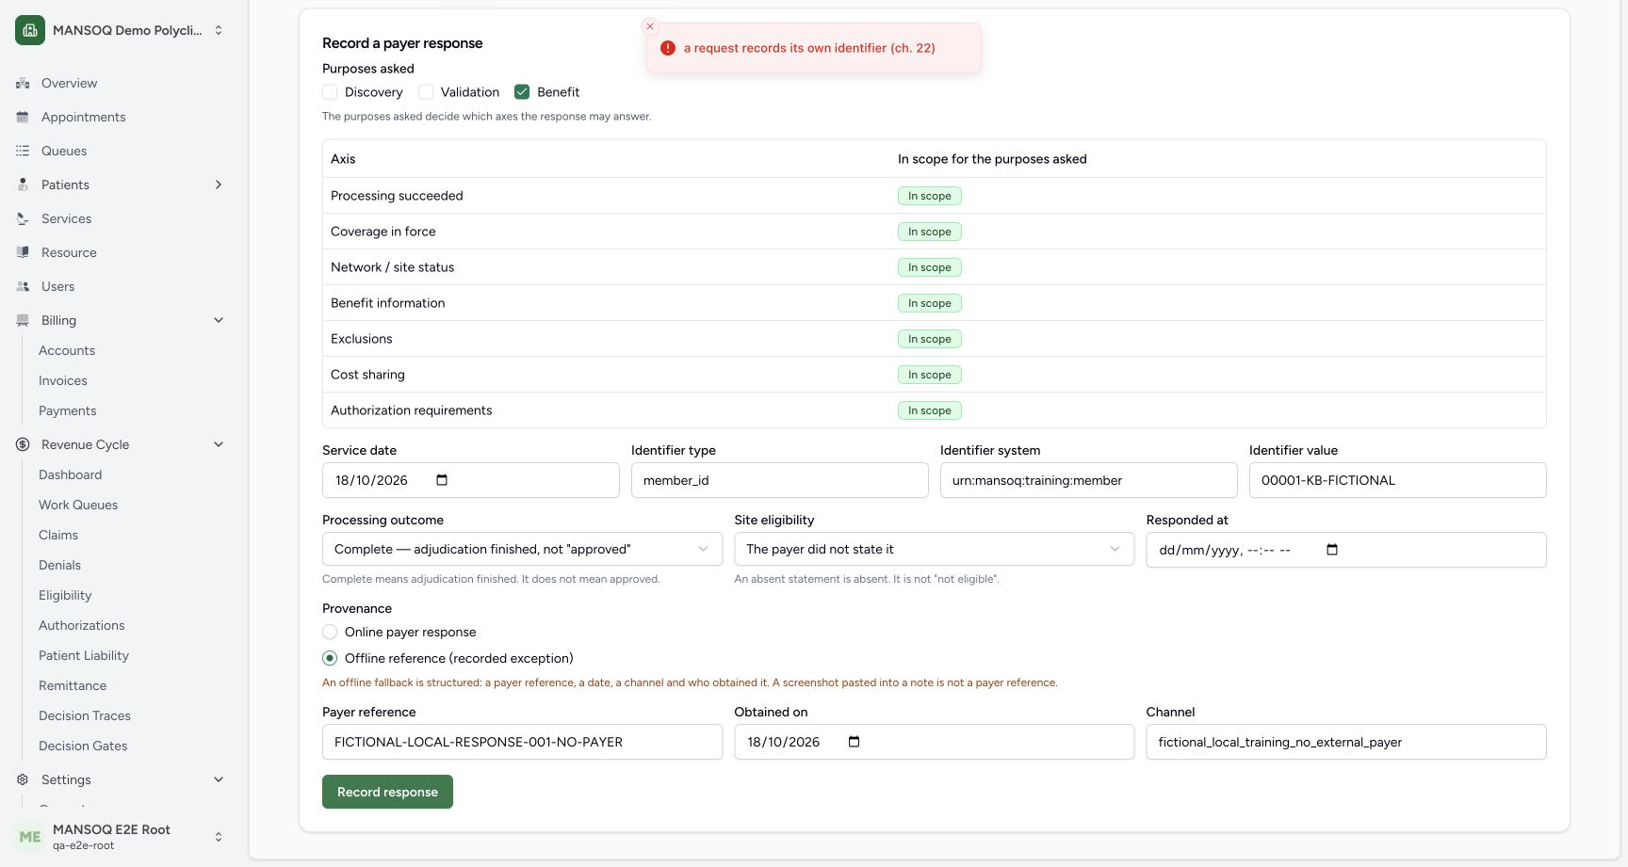
Task: Go to Eligibility under Revenue Cycle
Action: click(x=65, y=595)
